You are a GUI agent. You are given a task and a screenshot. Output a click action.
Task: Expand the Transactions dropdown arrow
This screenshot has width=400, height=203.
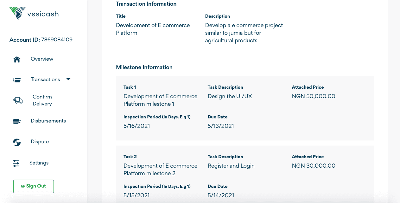coord(68,79)
